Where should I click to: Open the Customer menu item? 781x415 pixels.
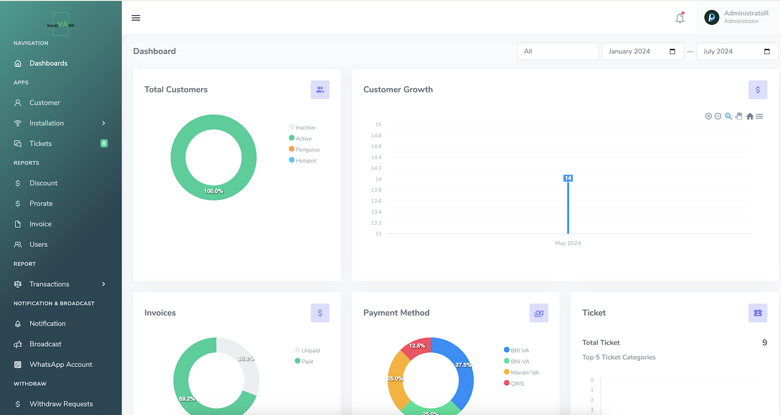tap(45, 103)
